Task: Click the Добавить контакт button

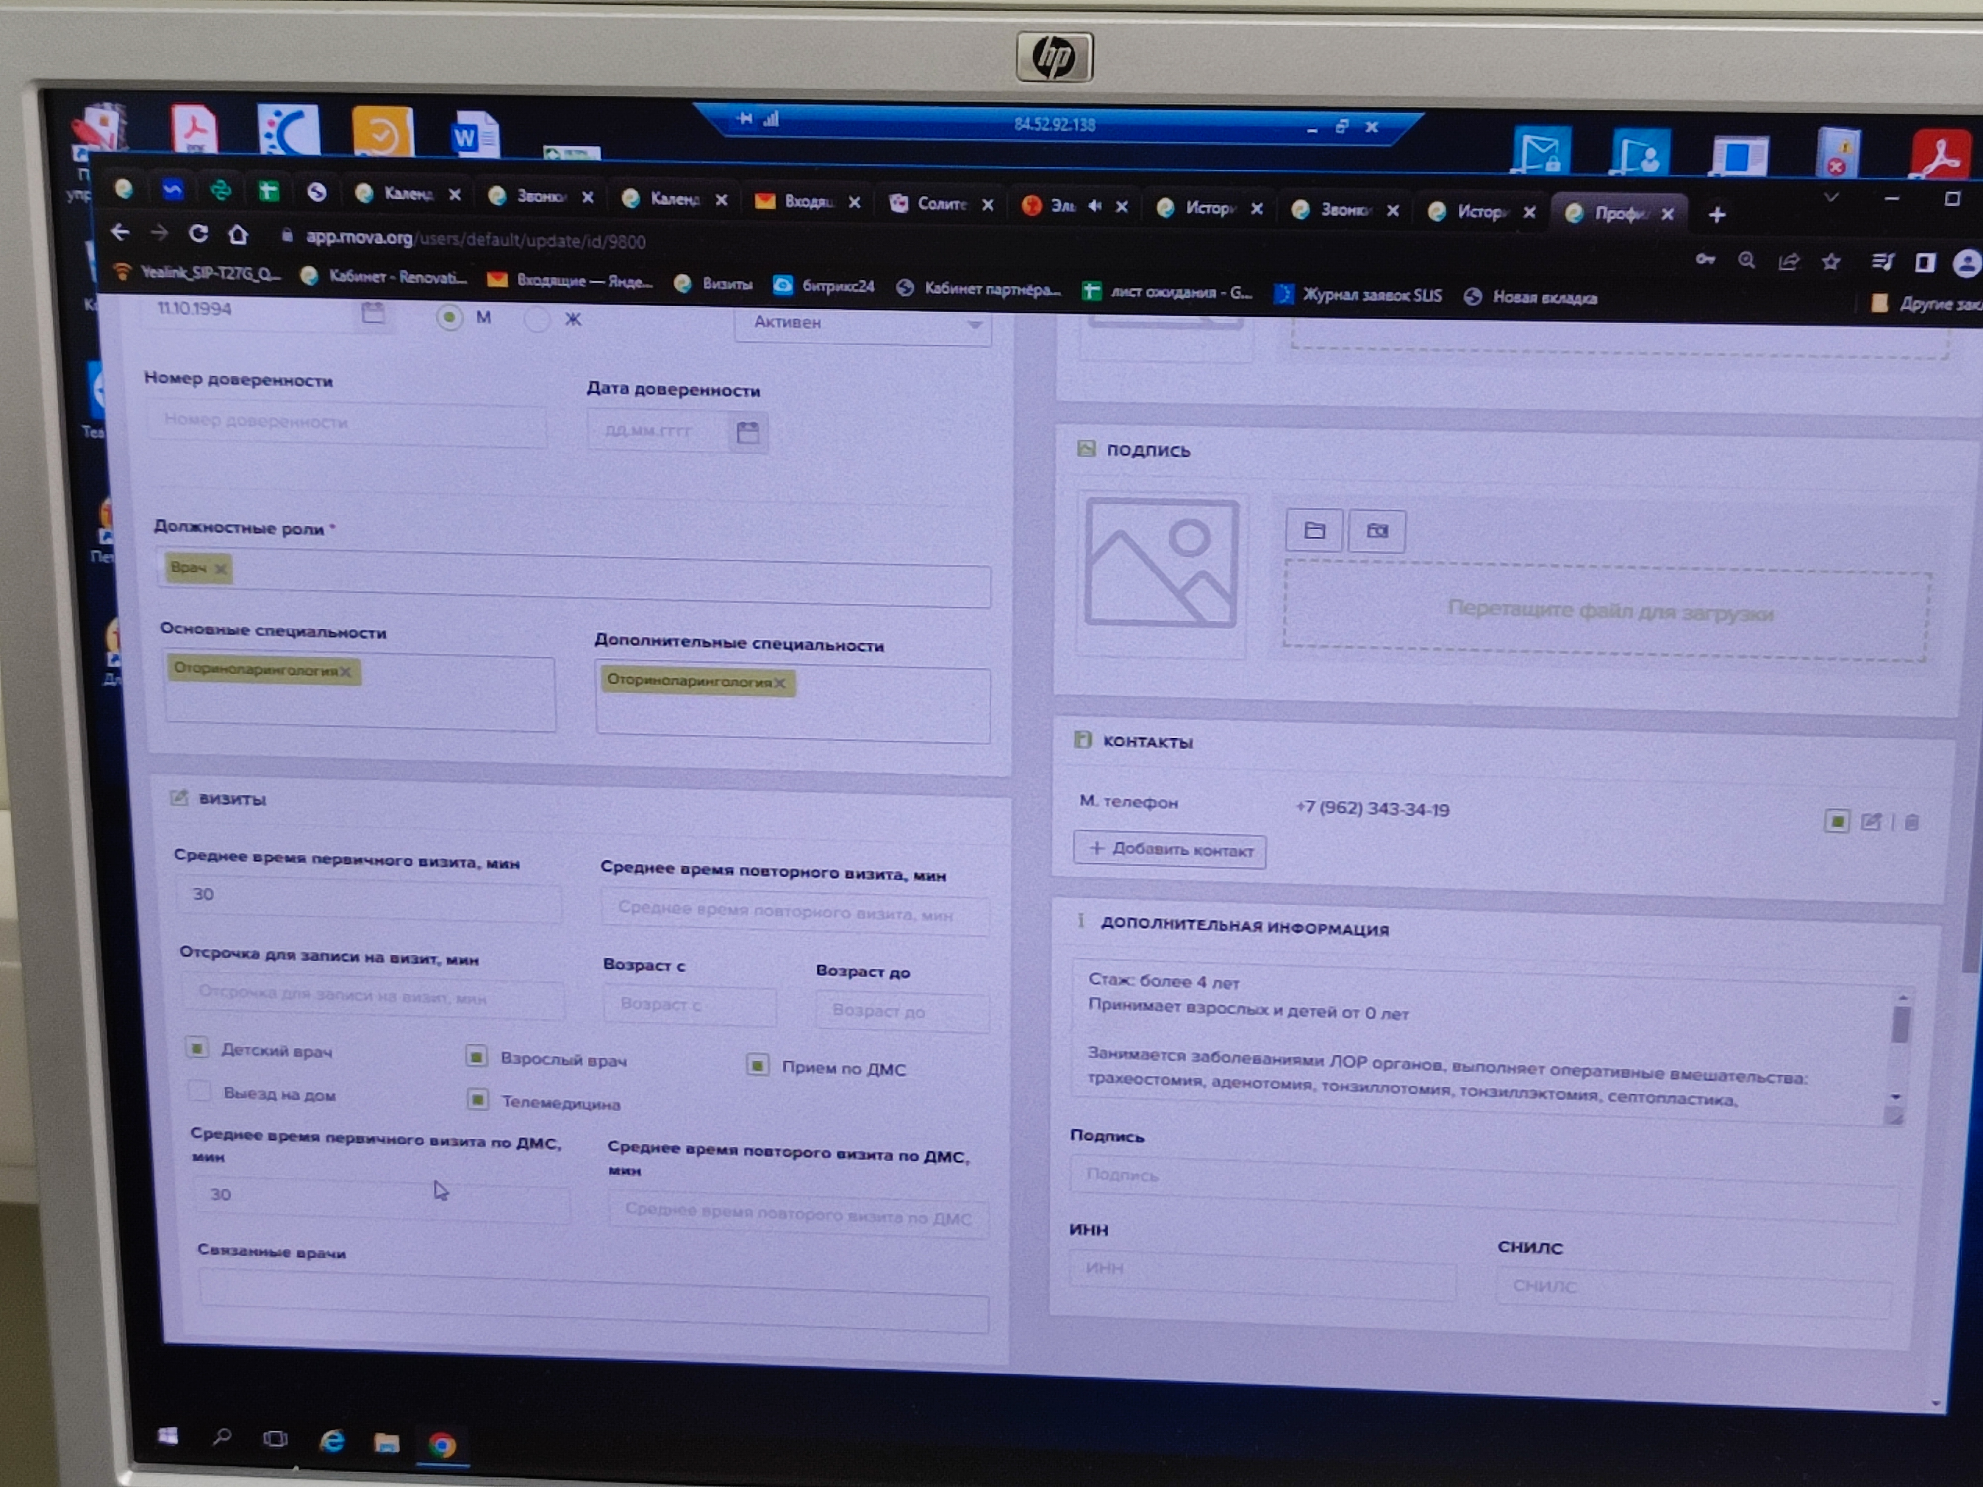Action: pos(1169,849)
